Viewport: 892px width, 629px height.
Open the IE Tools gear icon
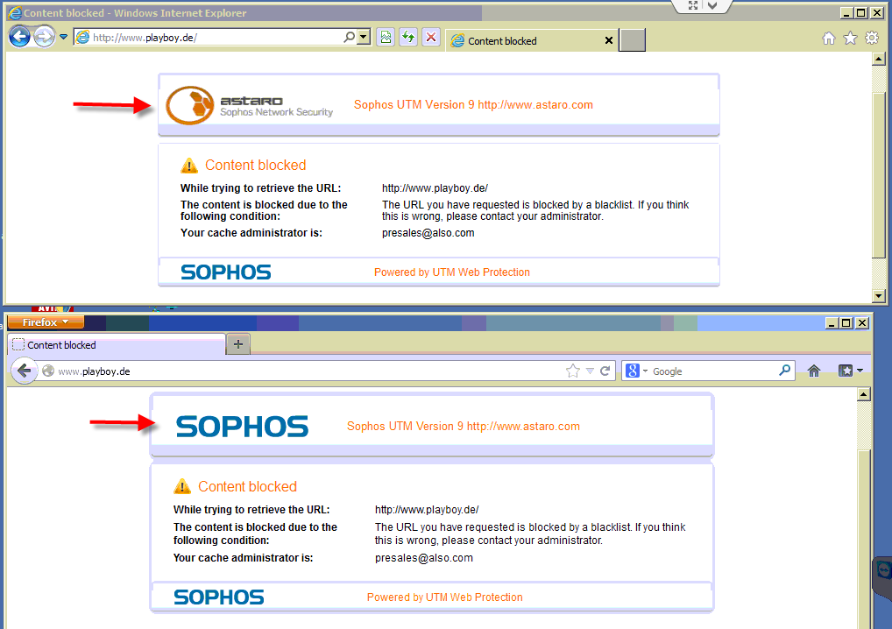[x=872, y=38]
